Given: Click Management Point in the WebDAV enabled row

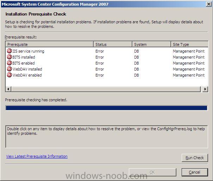Looking at the screenshot, I should tap(189, 75).
